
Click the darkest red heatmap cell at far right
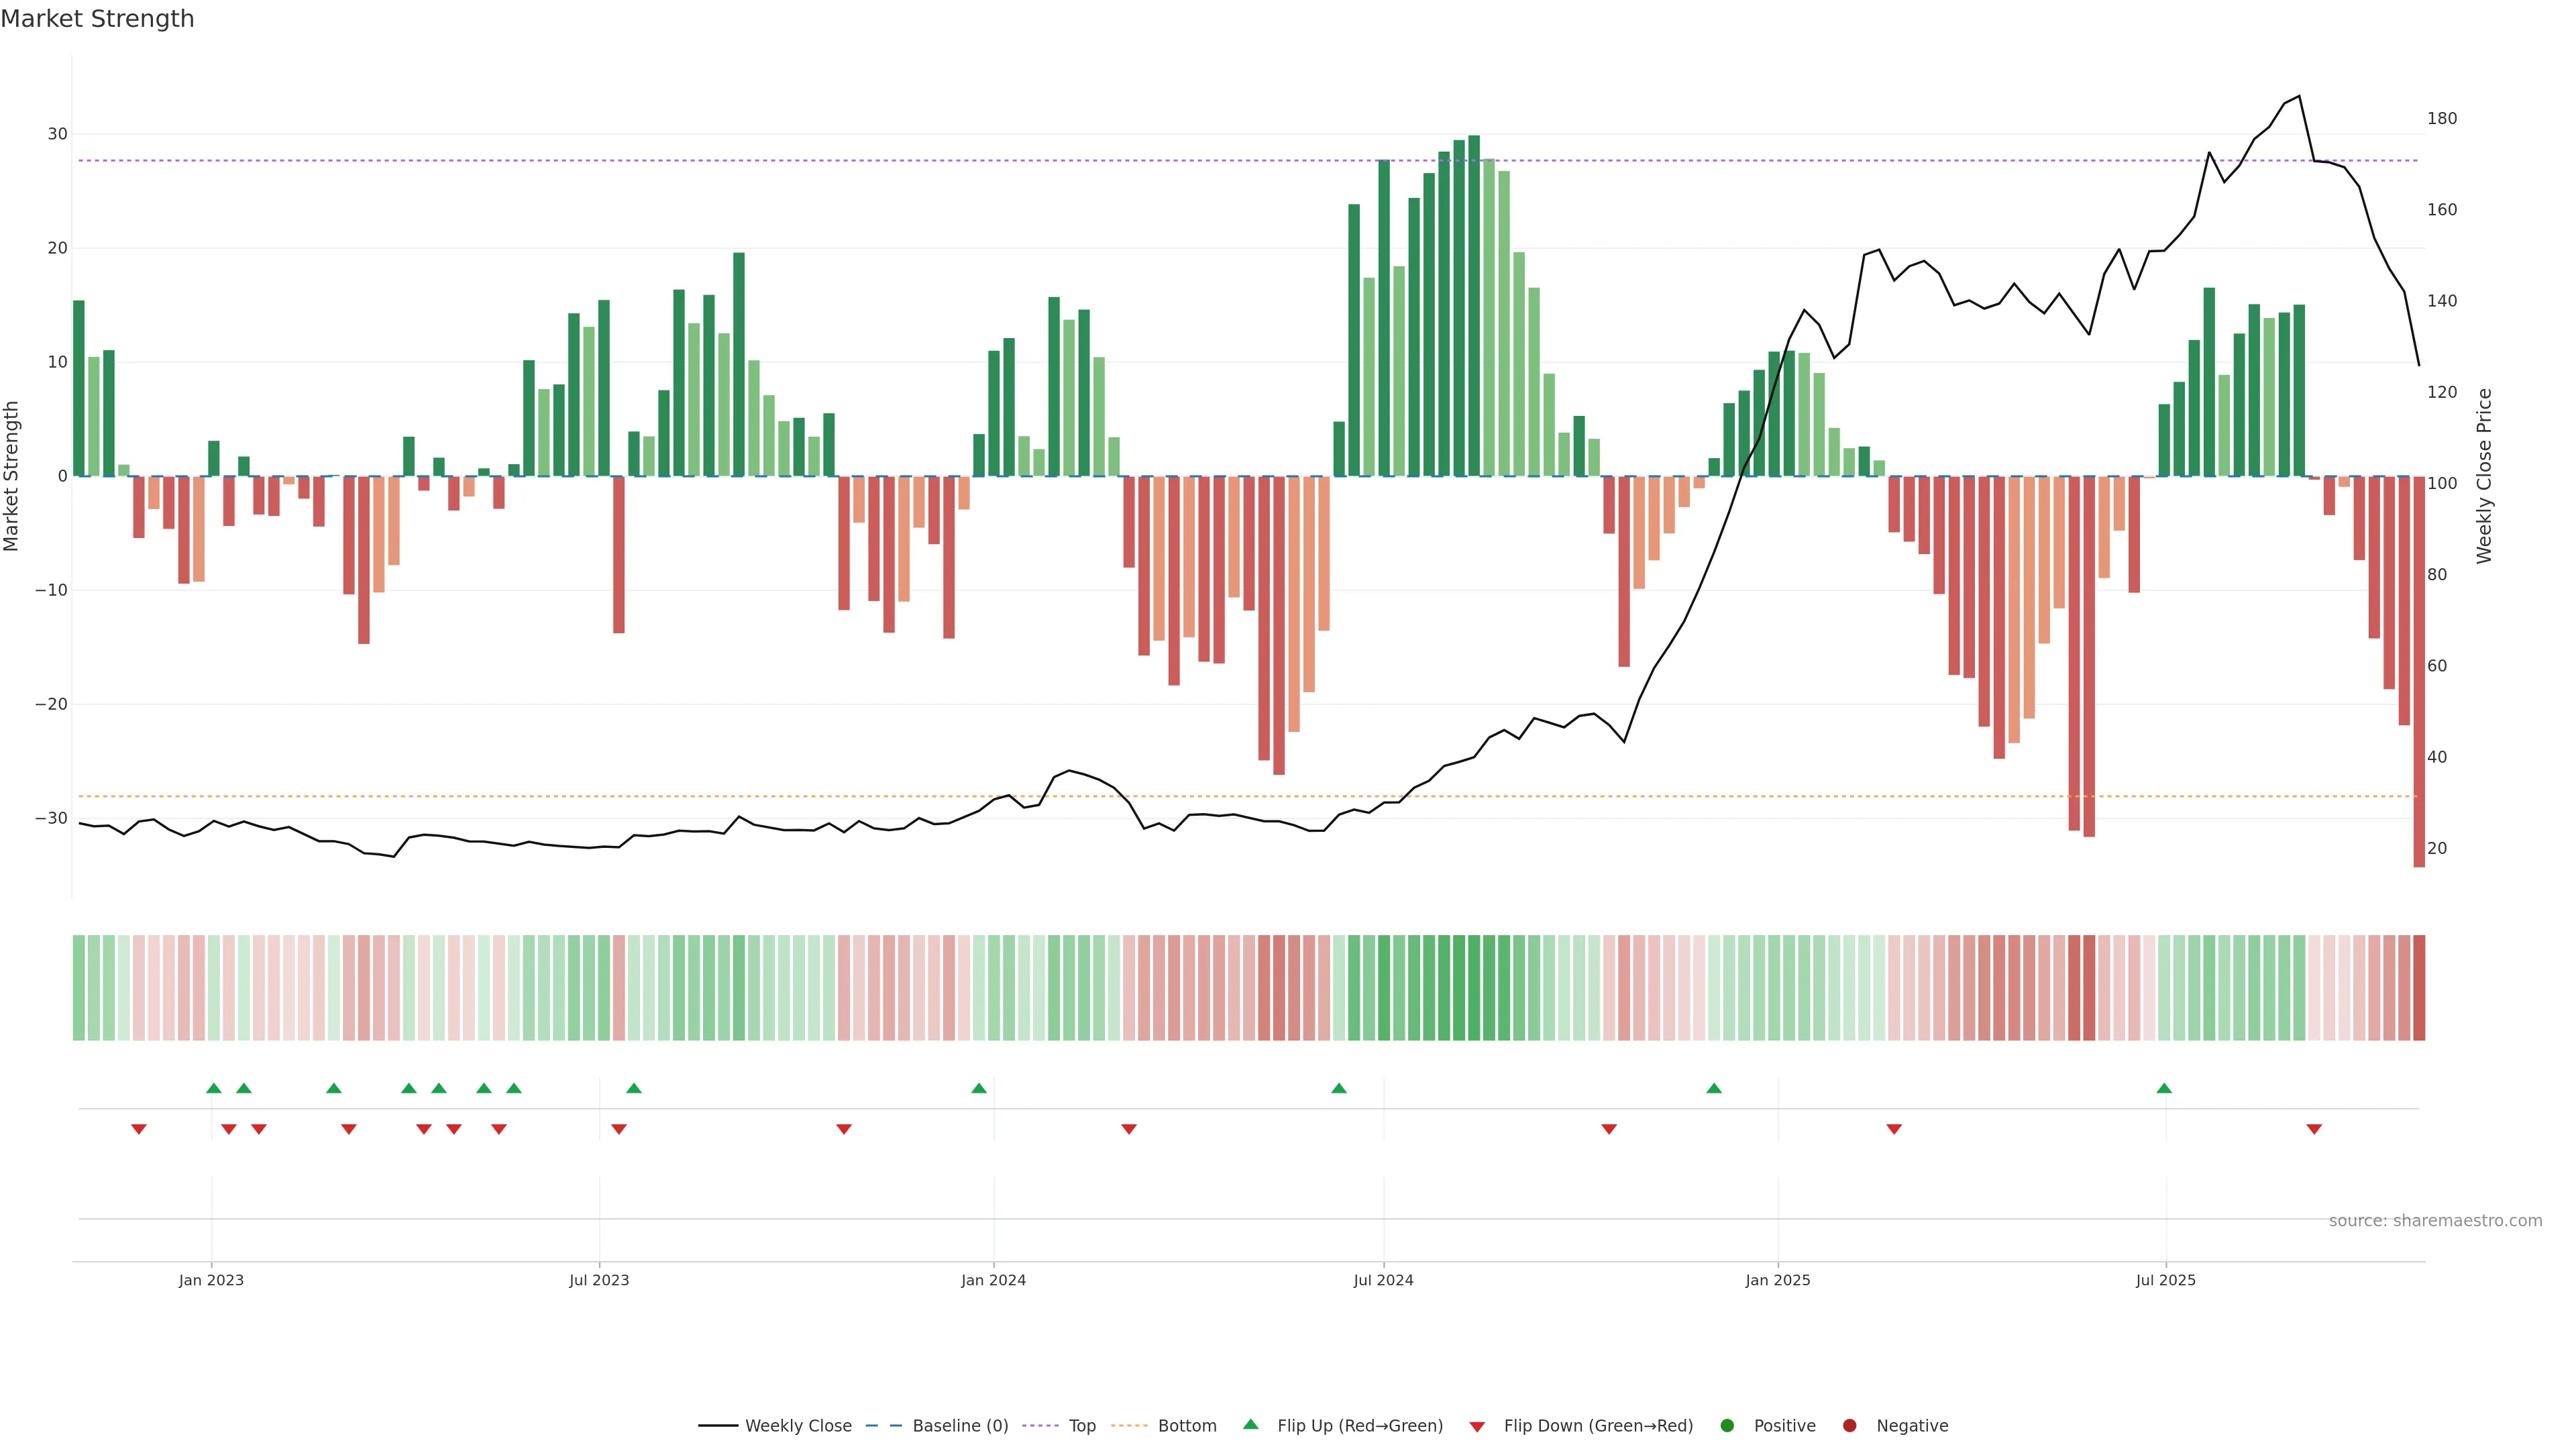pyautogui.click(x=2419, y=987)
